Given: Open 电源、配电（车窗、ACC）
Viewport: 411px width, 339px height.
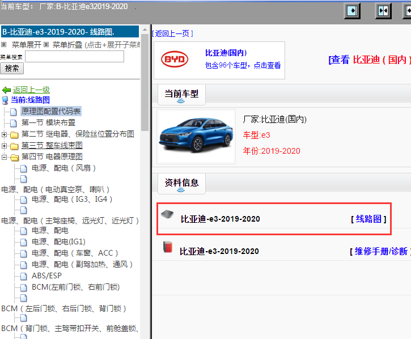Looking at the screenshot, I should pyautogui.click(x=75, y=253).
